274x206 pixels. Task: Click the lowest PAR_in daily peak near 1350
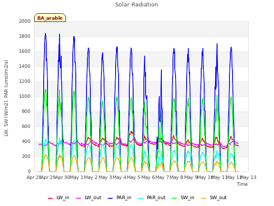161,70
